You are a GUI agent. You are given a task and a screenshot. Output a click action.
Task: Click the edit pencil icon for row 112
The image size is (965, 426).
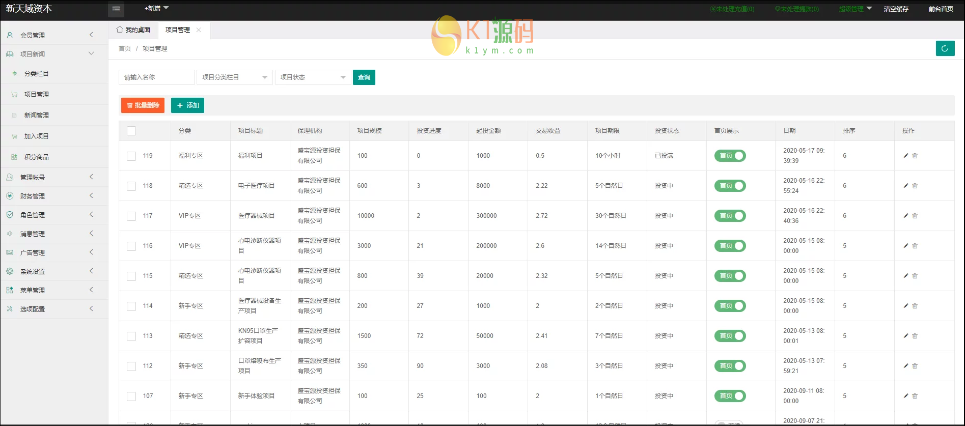pyautogui.click(x=906, y=366)
